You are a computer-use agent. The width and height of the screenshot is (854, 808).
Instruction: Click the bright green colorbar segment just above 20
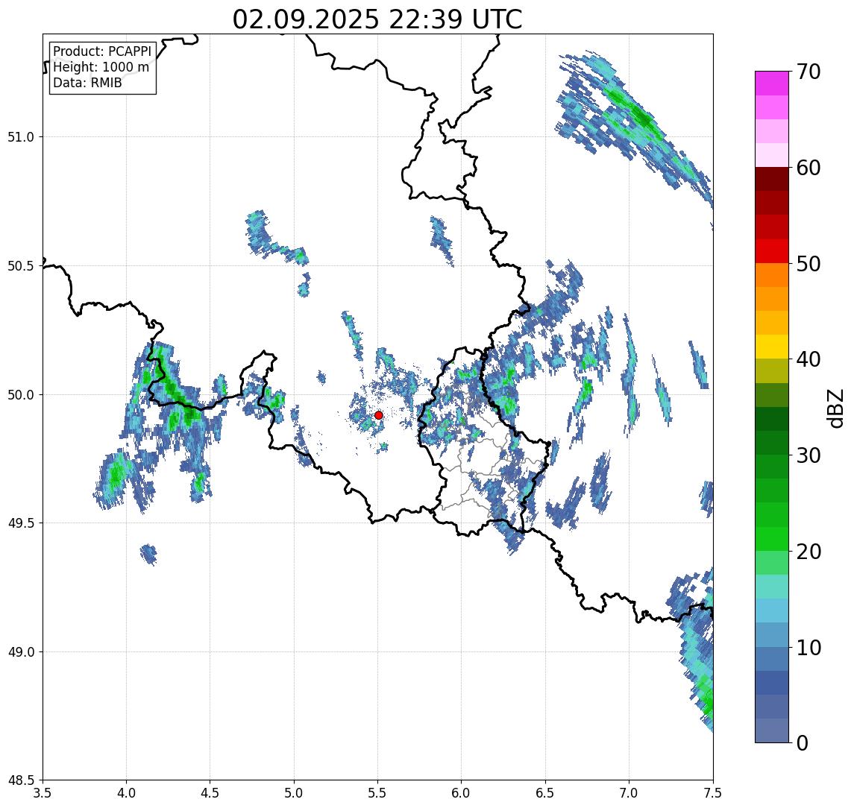[772, 538]
